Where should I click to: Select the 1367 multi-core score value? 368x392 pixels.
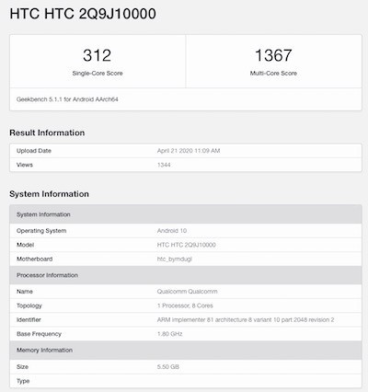[x=273, y=55]
